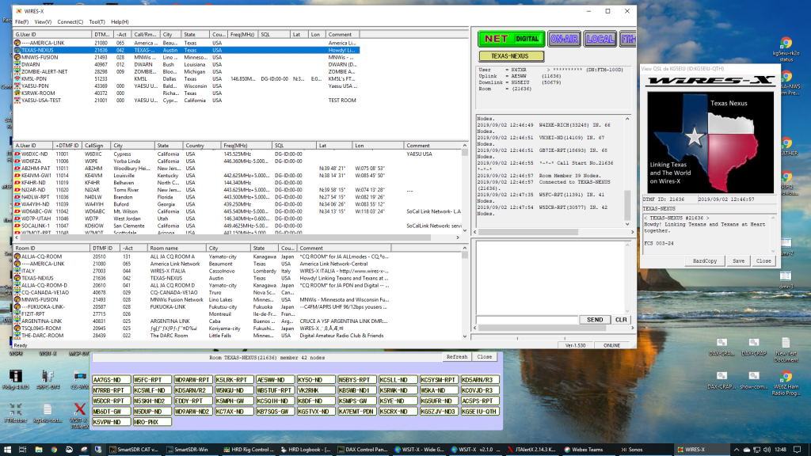Select the AA7GS-ND node button
The height and width of the screenshot is (456, 811).
[x=112, y=379]
